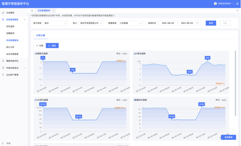This screenshot has height=146, width=241.
Task: Click the 83.34 marker on COD chart
Action: [78, 117]
